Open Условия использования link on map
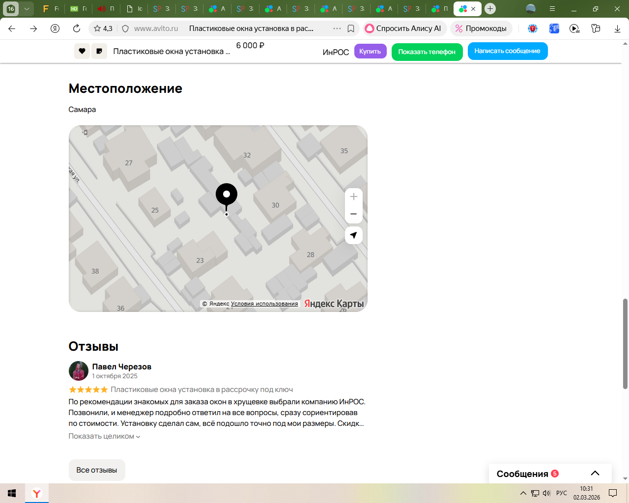The width and height of the screenshot is (629, 503). (x=264, y=304)
